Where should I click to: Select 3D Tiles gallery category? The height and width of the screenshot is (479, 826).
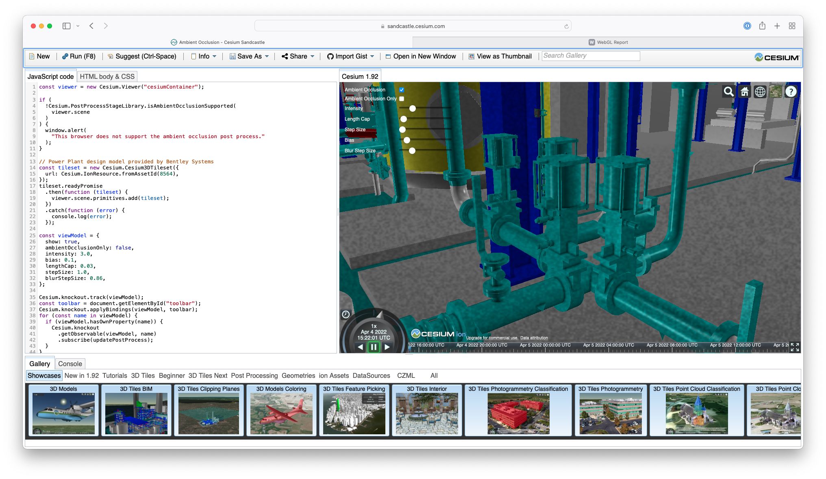click(143, 375)
